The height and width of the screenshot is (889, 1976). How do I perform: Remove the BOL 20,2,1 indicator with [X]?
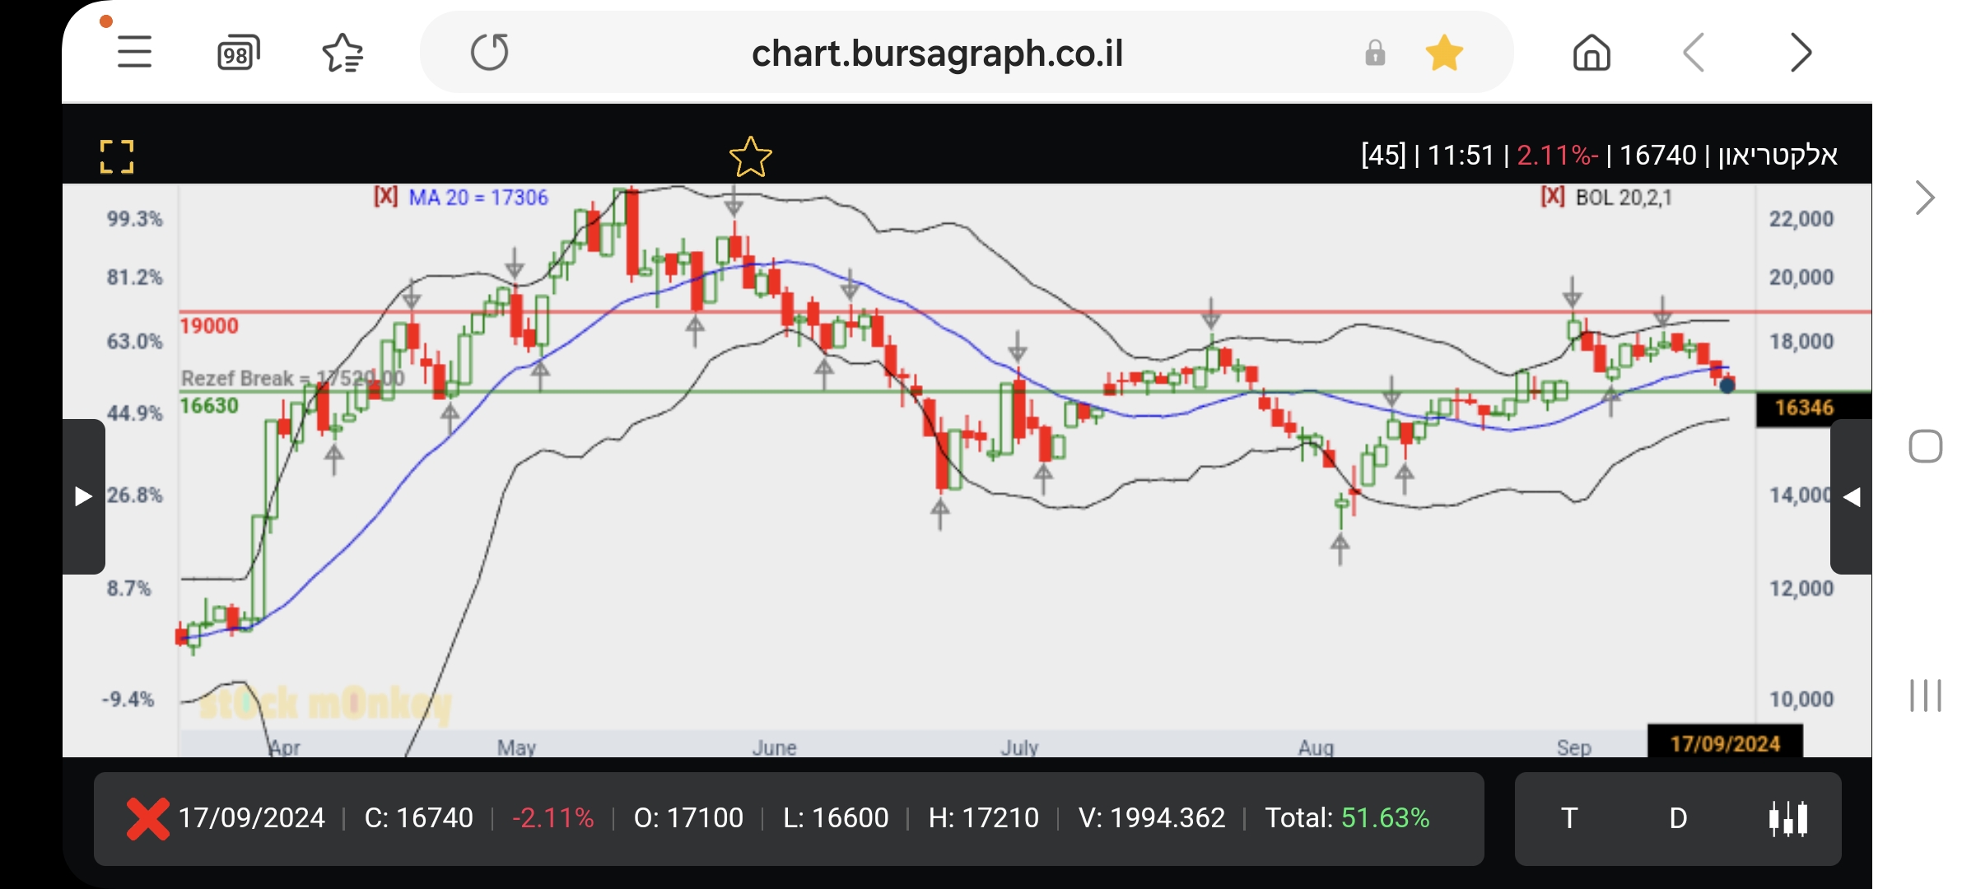coord(1552,197)
